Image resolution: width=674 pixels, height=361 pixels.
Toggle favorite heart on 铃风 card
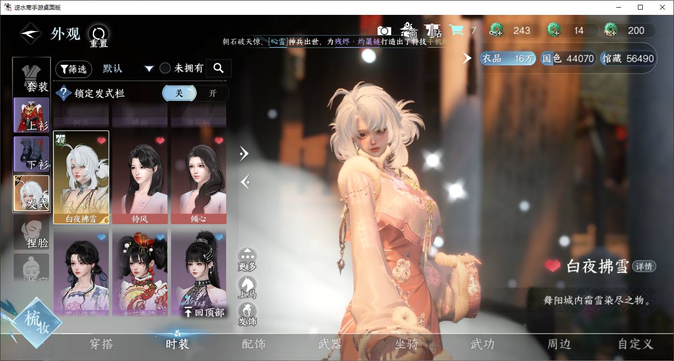coord(160,141)
